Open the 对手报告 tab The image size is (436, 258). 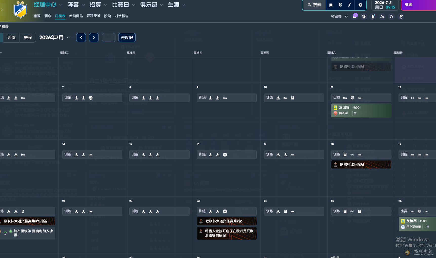pyautogui.click(x=122, y=16)
